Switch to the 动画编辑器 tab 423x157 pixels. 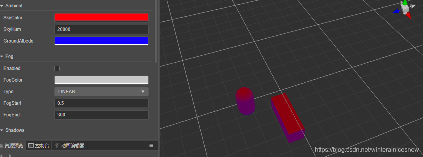(x=69, y=146)
